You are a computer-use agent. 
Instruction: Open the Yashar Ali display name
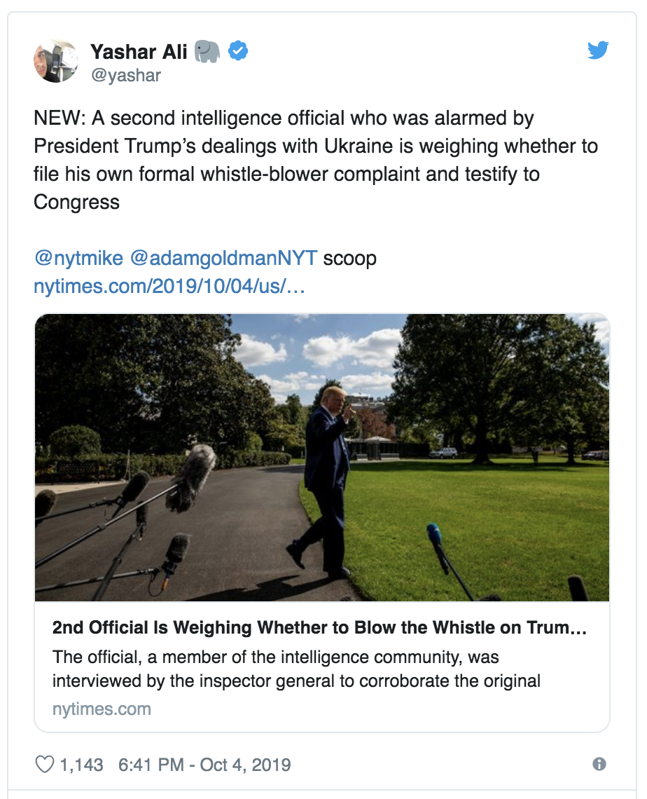pos(139,50)
